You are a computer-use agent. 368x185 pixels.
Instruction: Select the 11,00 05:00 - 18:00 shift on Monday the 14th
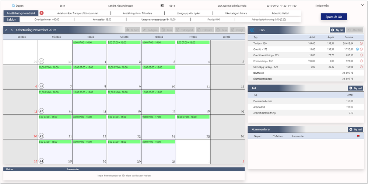[55, 92]
